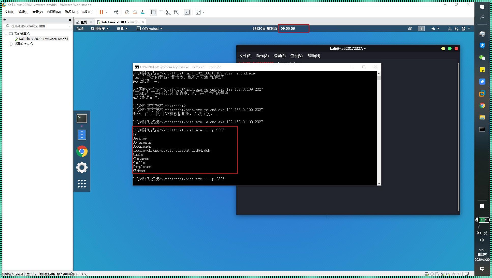Image resolution: width=492 pixels, height=278 pixels.
Task: Open the stretch display dropdown arrow
Action: click(204, 12)
